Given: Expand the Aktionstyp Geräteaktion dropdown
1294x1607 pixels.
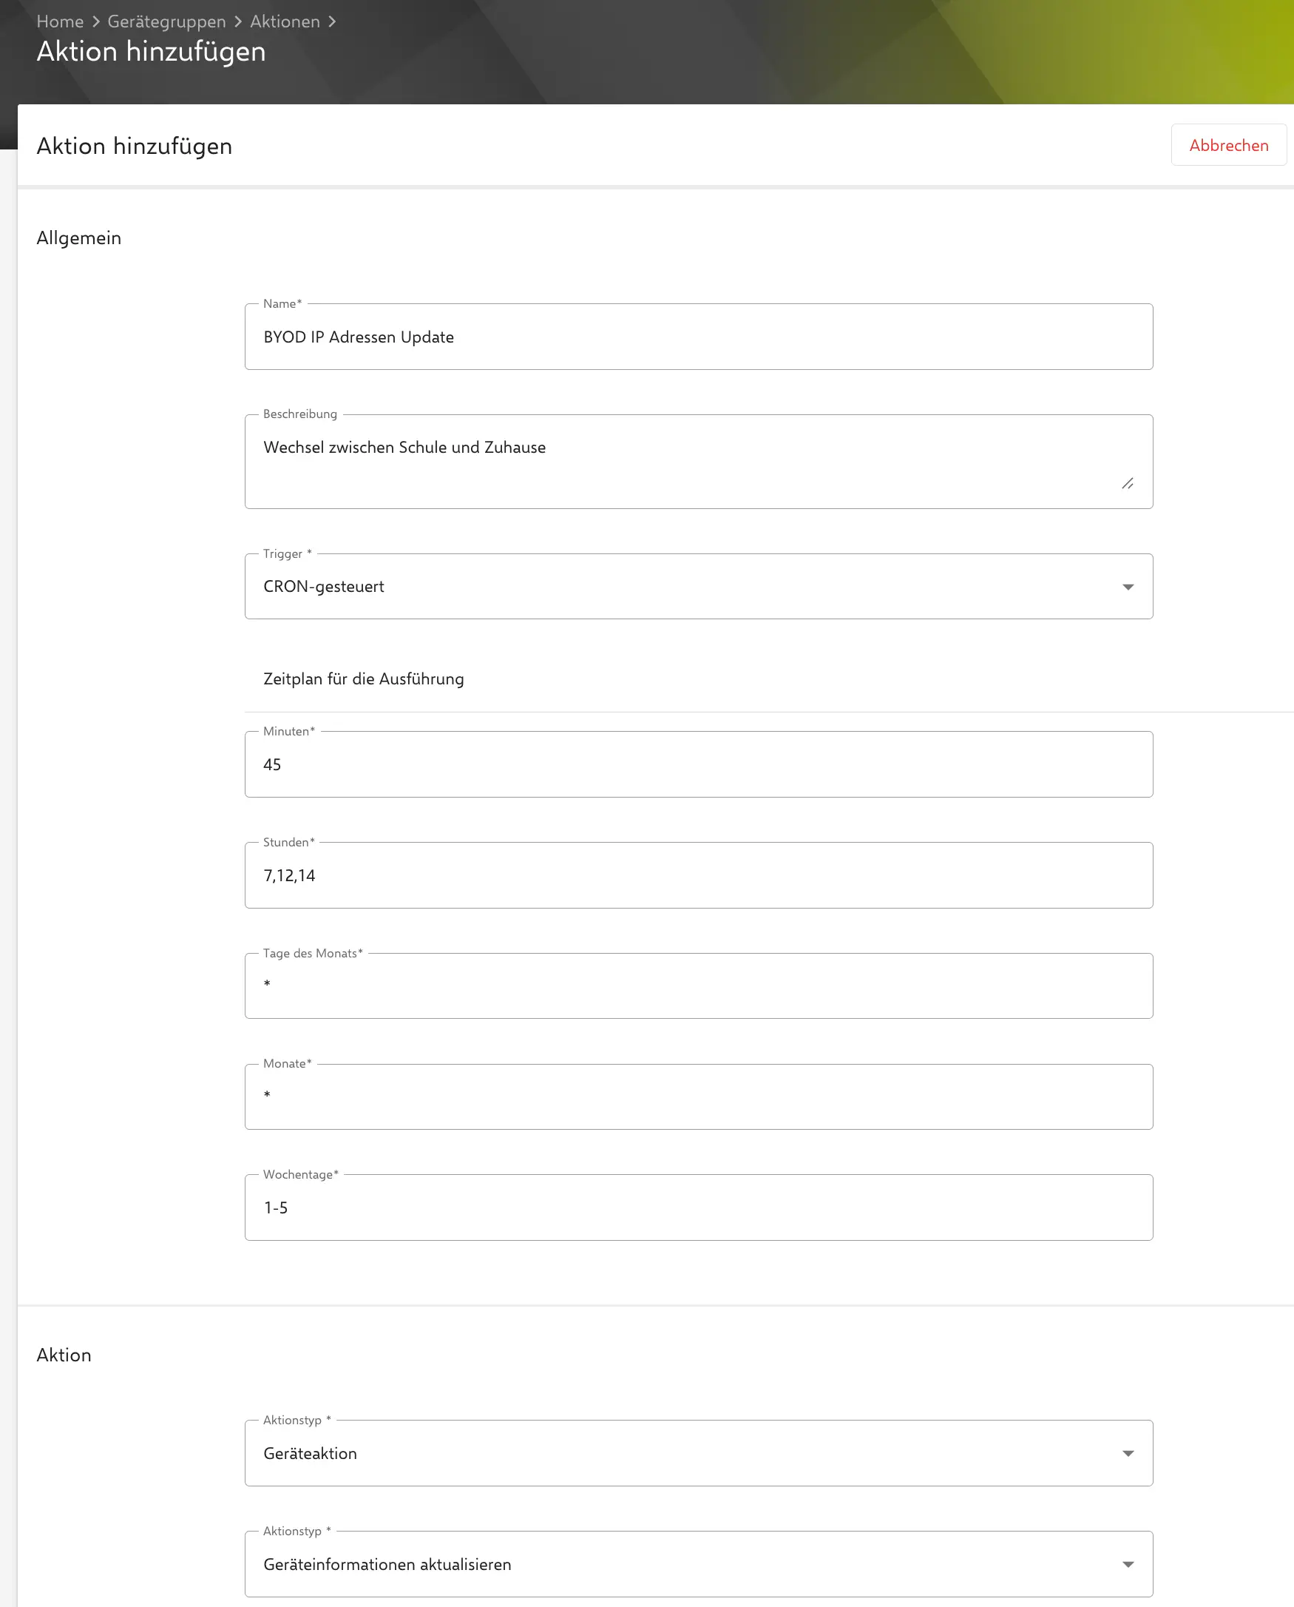Looking at the screenshot, I should click(1129, 1452).
